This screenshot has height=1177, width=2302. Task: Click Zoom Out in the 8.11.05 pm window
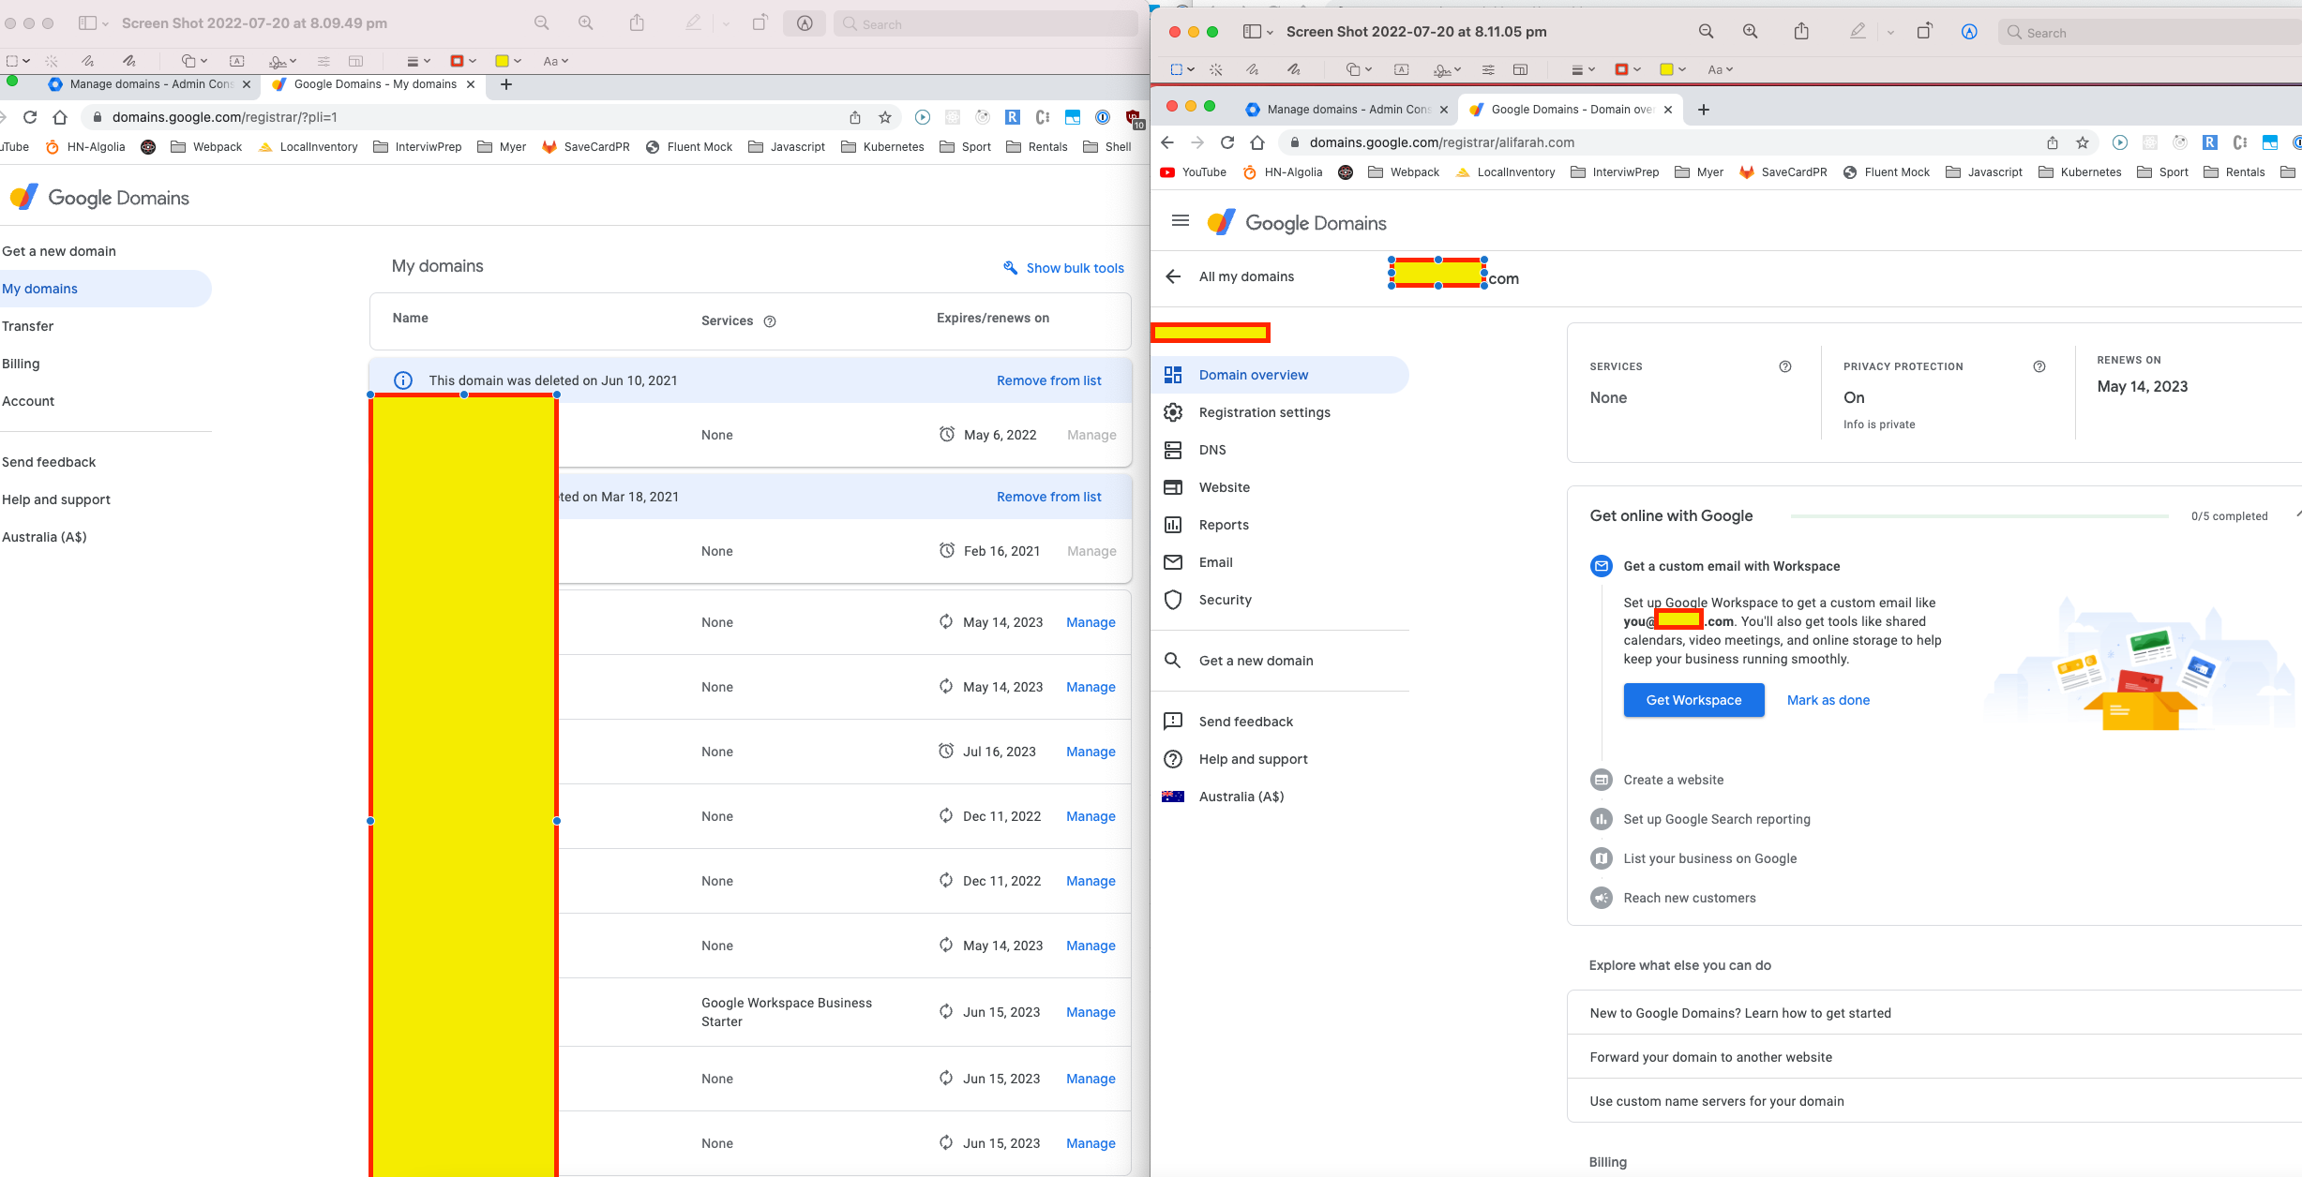pyautogui.click(x=1706, y=32)
